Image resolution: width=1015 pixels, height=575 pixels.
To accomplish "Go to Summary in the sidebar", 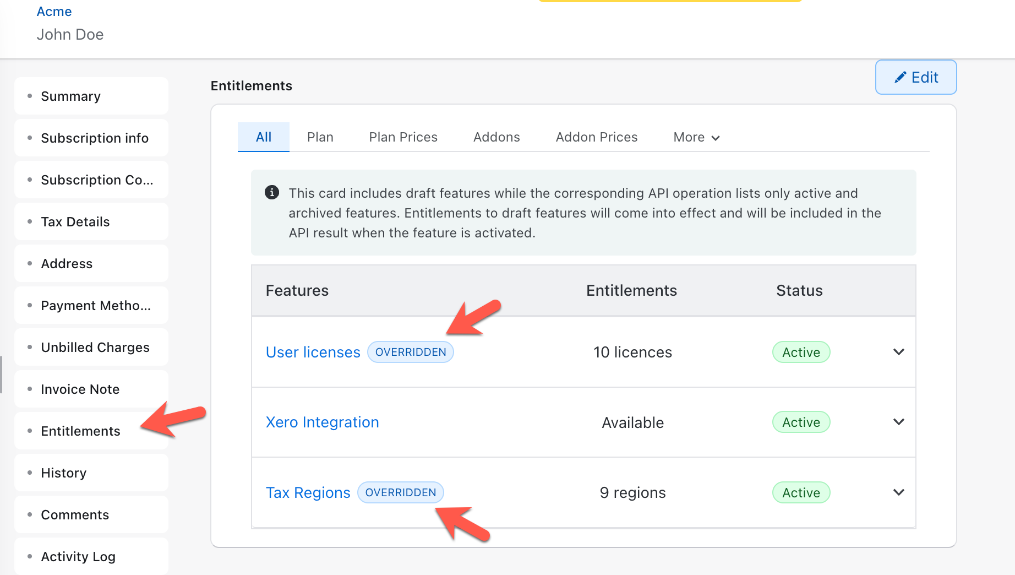I will [70, 96].
